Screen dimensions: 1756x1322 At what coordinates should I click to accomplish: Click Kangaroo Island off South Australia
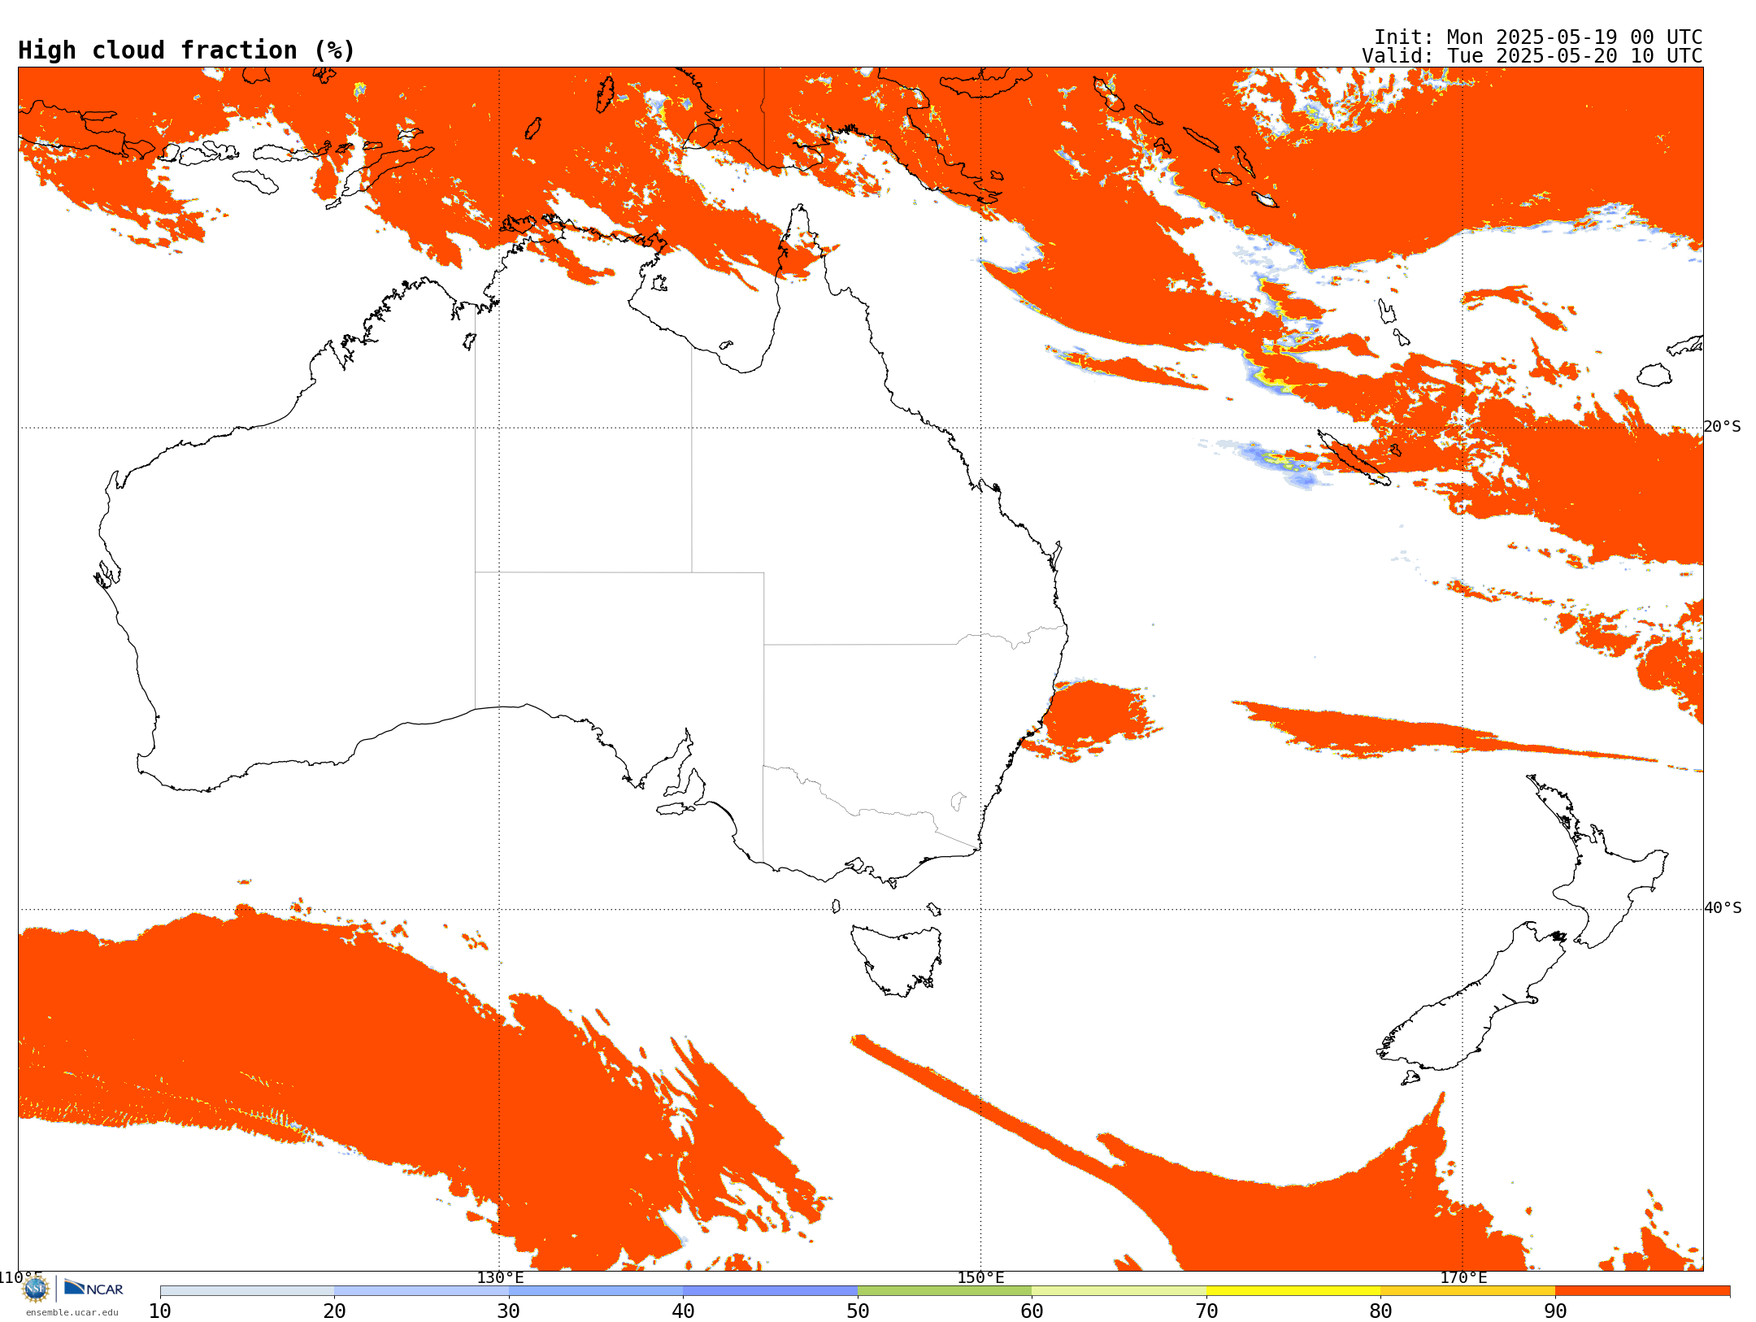click(x=676, y=808)
